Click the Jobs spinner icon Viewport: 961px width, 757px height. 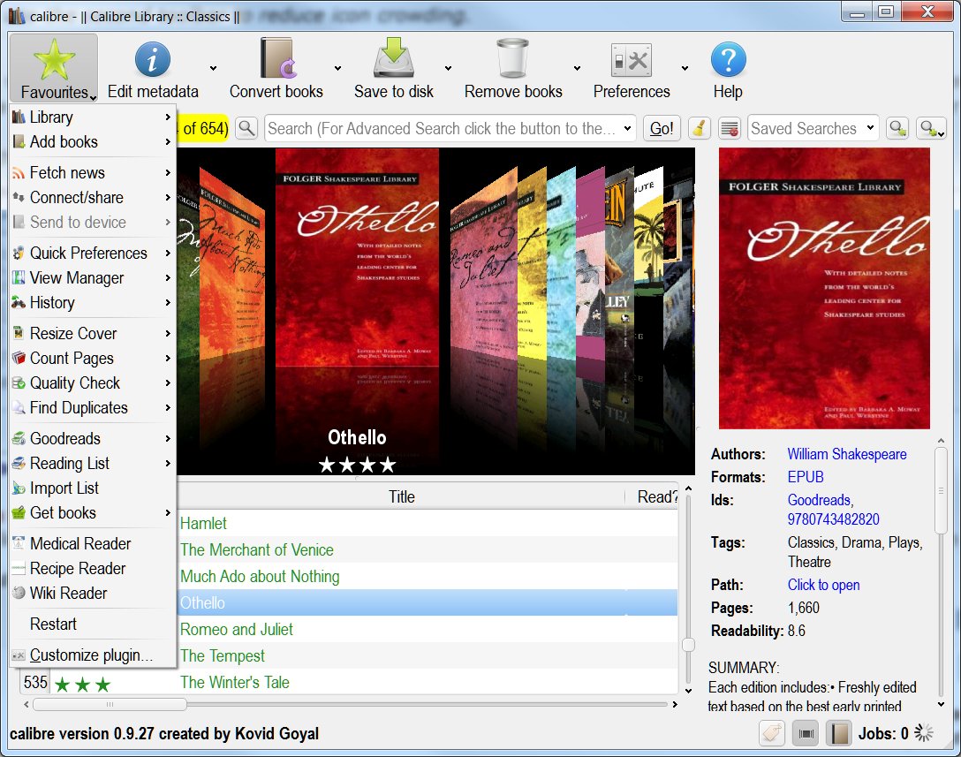924,732
